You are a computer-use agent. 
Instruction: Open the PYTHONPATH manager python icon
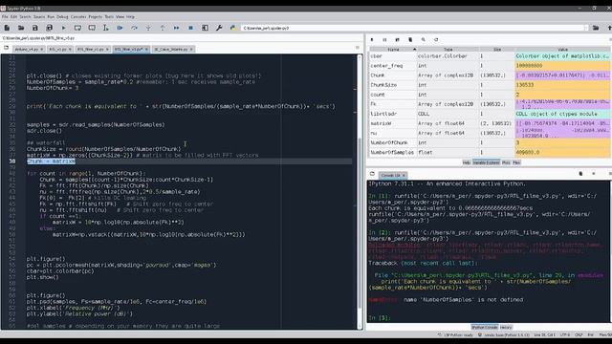point(233,28)
